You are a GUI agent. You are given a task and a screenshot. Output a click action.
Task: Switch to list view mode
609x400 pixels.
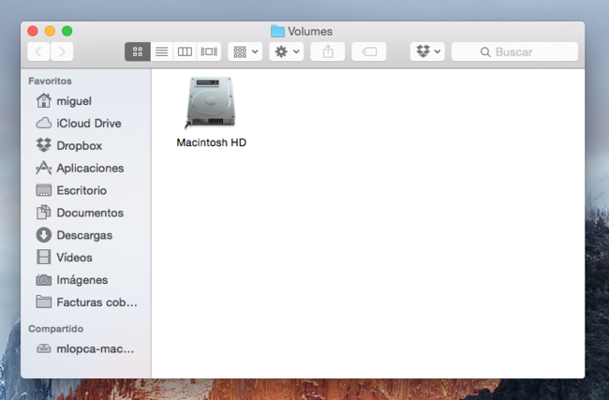click(x=161, y=52)
